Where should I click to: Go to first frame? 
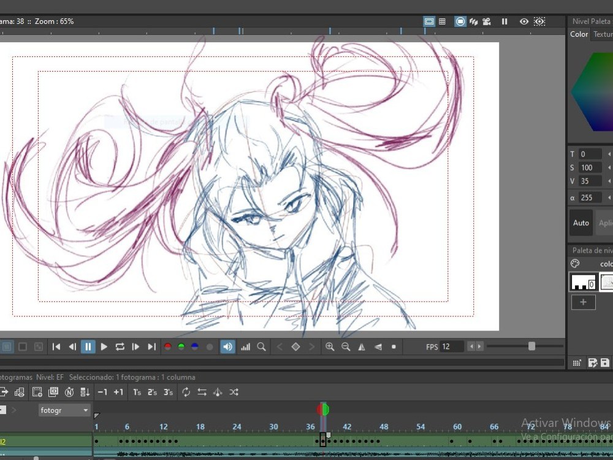click(56, 347)
